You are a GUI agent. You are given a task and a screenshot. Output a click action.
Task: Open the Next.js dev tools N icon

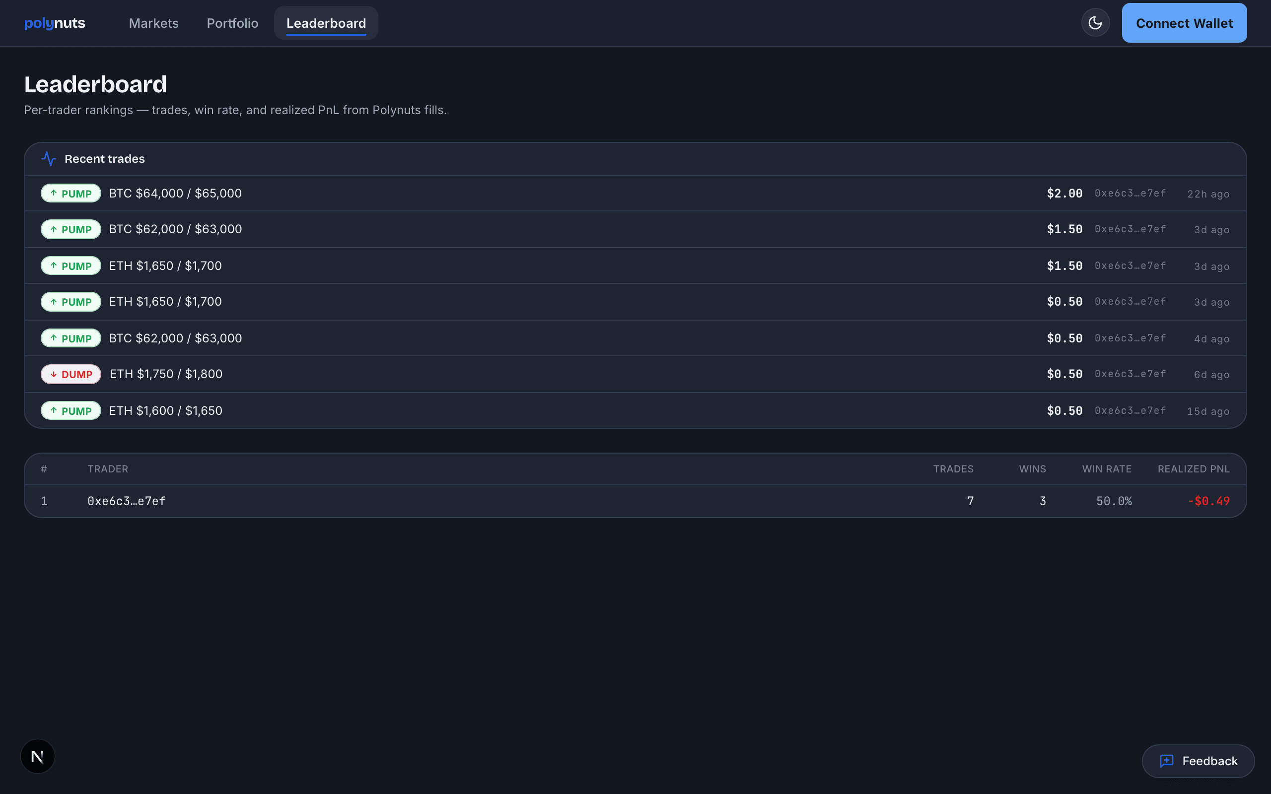[38, 756]
